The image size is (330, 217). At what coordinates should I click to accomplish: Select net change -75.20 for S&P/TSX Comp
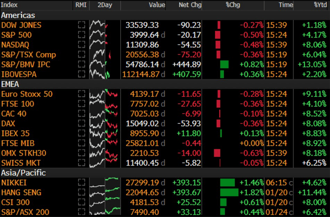point(189,55)
